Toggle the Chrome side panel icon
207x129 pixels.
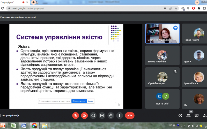(x=204, y=8)
